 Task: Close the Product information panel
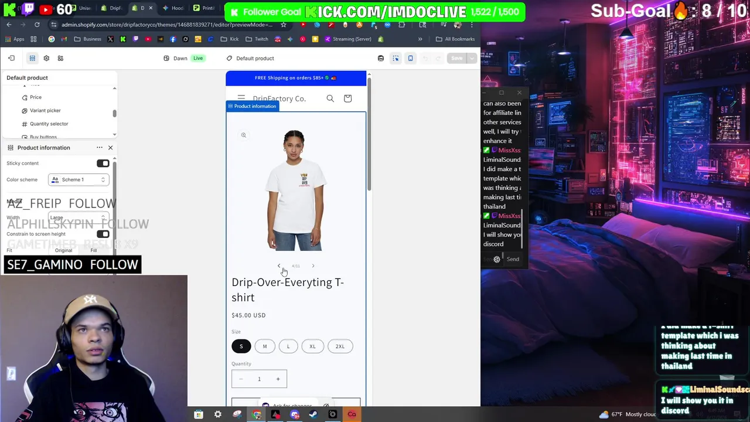(x=110, y=148)
